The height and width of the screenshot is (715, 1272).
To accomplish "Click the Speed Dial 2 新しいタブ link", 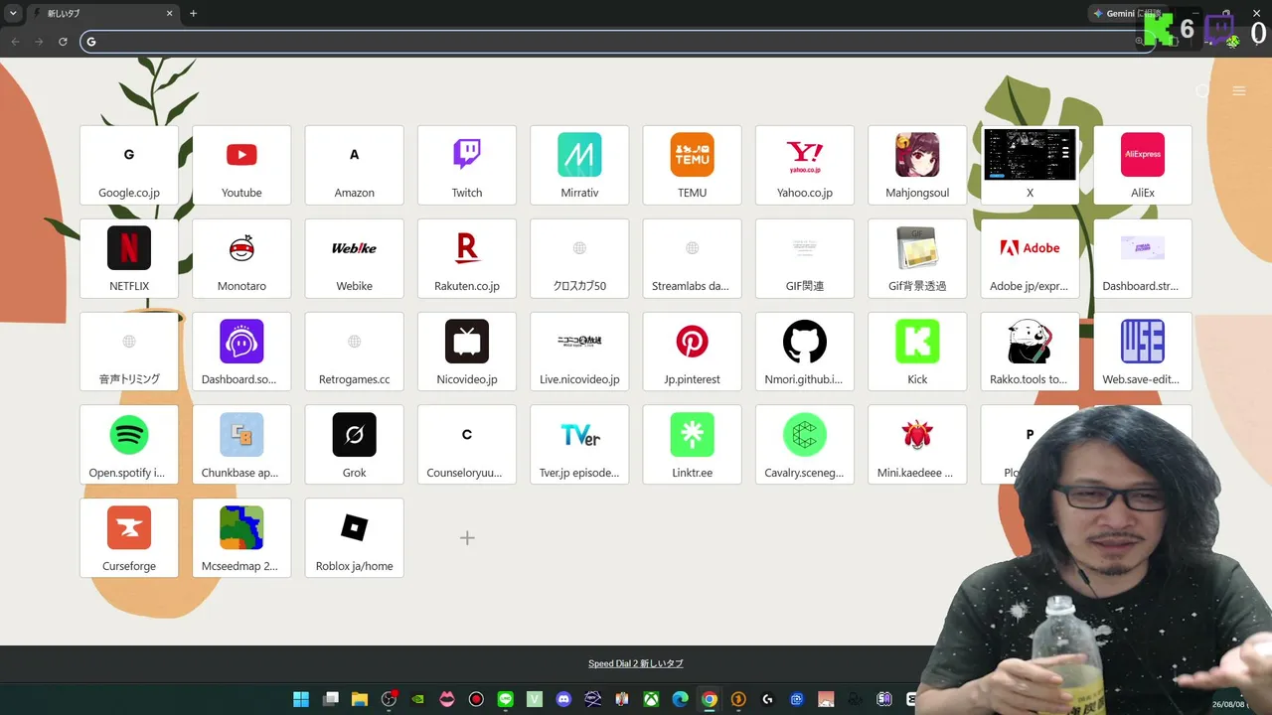I will click(636, 663).
